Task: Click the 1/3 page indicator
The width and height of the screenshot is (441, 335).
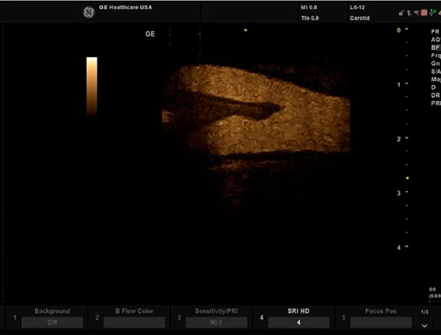Action: [424, 312]
